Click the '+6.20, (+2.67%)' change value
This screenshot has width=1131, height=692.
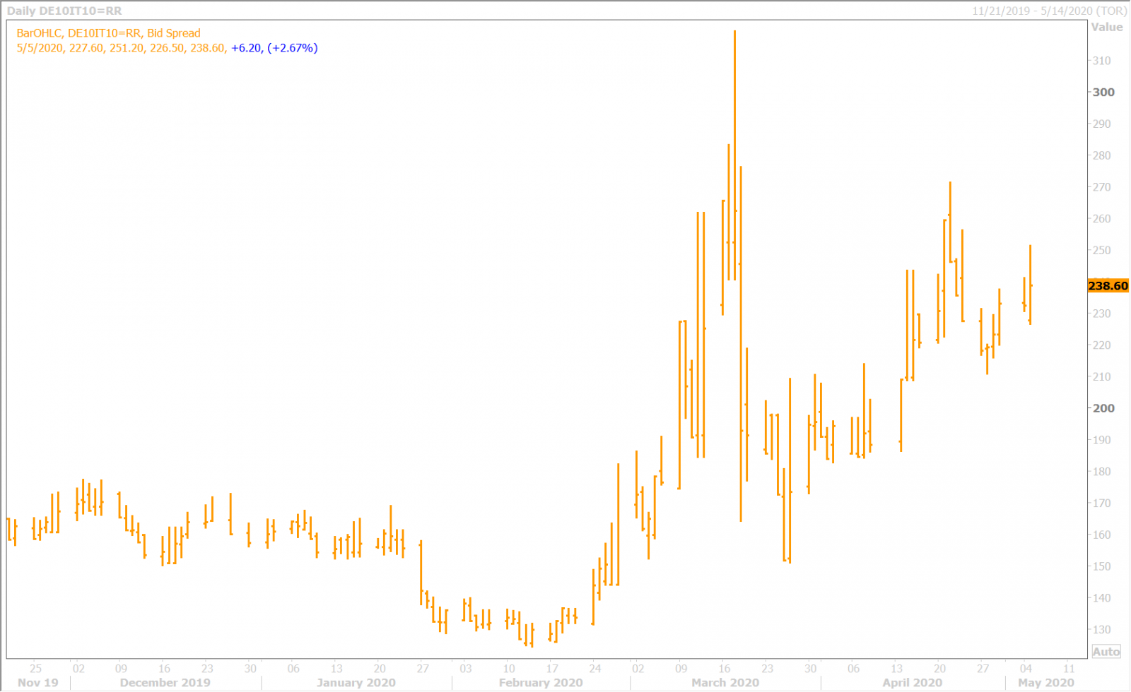[x=274, y=48]
